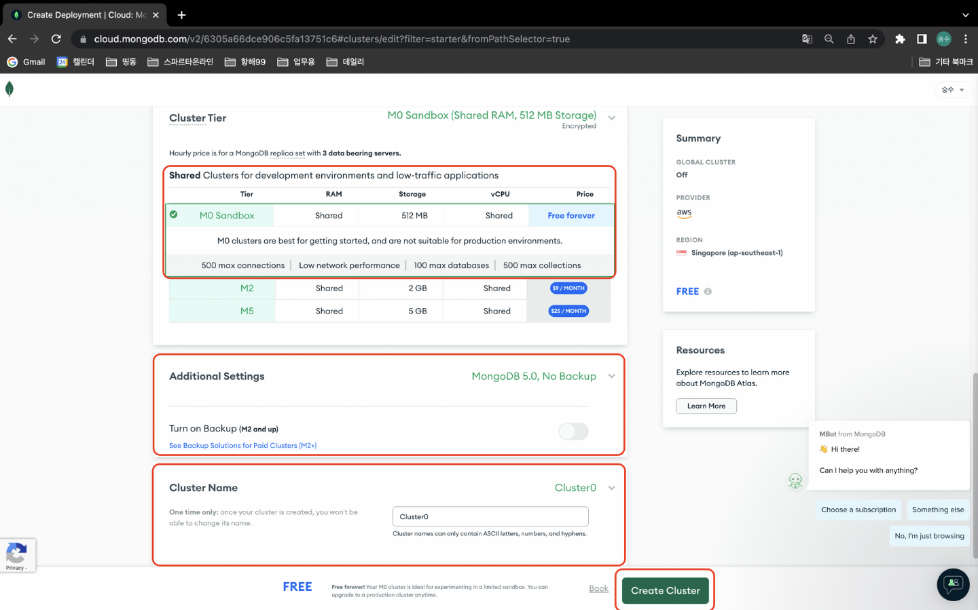Open the 캘린더 calendar bookmark
The image size is (978, 610).
(x=75, y=62)
